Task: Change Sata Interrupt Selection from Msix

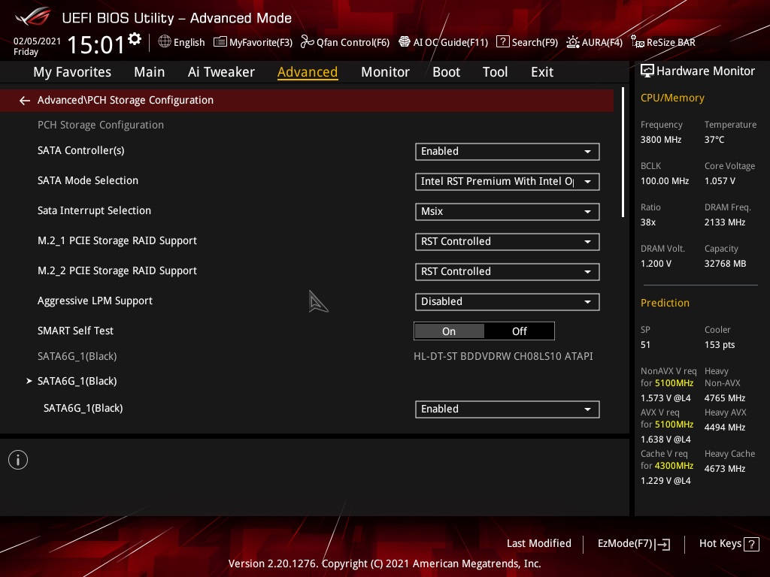Action: coord(507,211)
